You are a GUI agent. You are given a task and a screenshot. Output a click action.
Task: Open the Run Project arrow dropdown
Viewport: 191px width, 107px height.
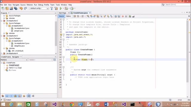[x=63, y=8]
